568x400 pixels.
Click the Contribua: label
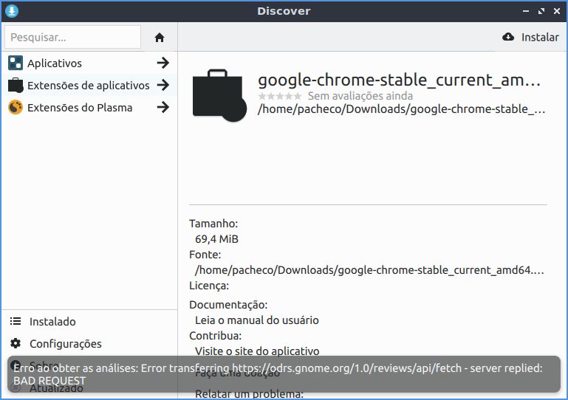pyautogui.click(x=215, y=336)
